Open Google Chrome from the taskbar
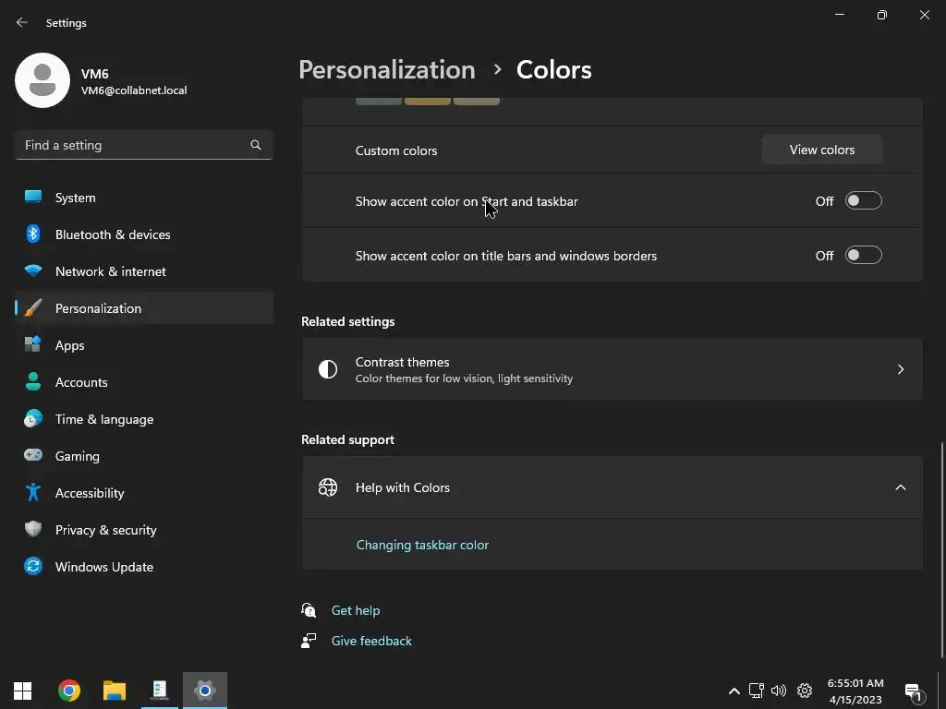 pyautogui.click(x=69, y=691)
